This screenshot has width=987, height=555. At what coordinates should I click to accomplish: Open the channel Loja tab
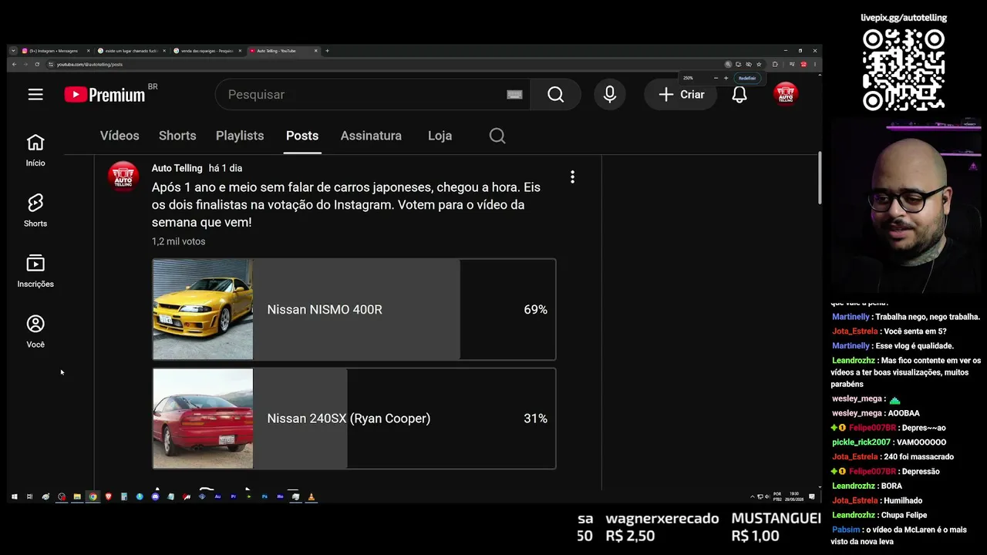440,136
